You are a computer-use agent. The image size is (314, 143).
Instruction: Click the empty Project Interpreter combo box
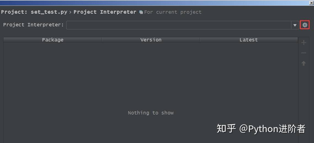(x=178, y=25)
